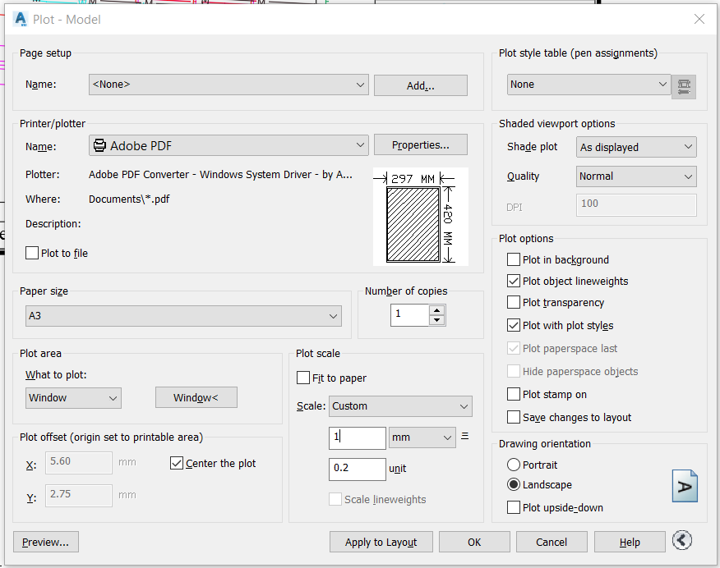Select Portrait orientation
Viewport: 720px width, 568px height.
click(x=514, y=465)
